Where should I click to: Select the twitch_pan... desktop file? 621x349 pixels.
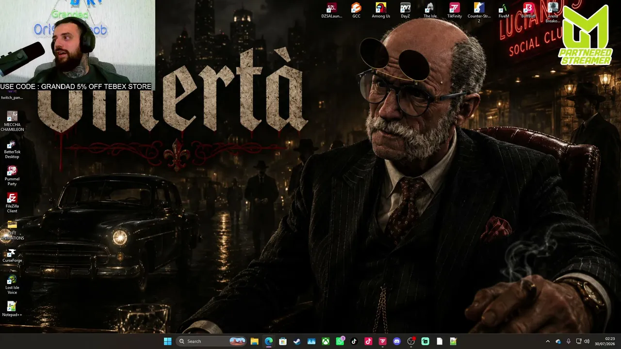point(12,95)
